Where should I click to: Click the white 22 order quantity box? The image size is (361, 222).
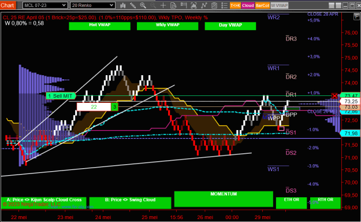(94, 107)
